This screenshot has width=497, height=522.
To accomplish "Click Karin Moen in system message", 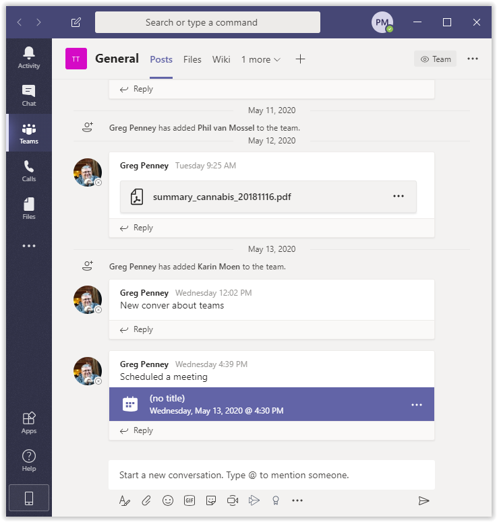I will click(218, 267).
